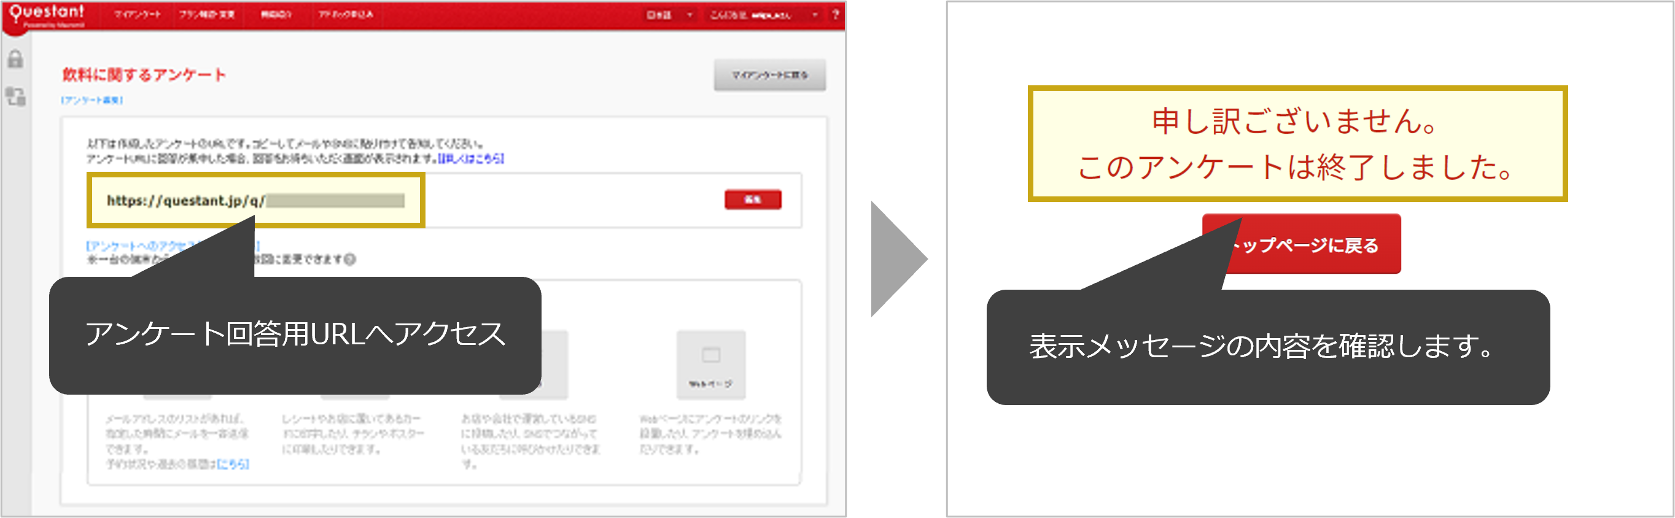Image resolution: width=1675 pixels, height=518 pixels.
Task: Follow the [こちら] link in mail description
Action: tap(233, 463)
